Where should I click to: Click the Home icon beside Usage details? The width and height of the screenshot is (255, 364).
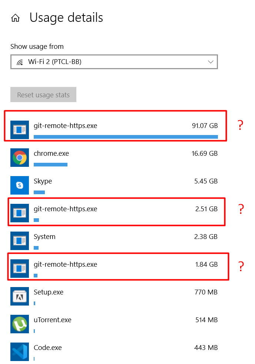[x=15, y=17]
